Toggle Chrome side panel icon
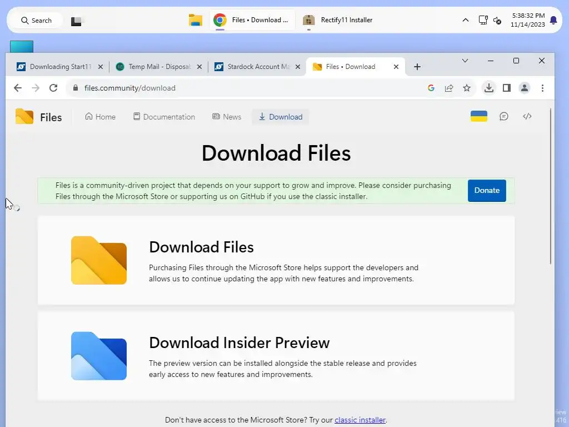 pyautogui.click(x=507, y=88)
